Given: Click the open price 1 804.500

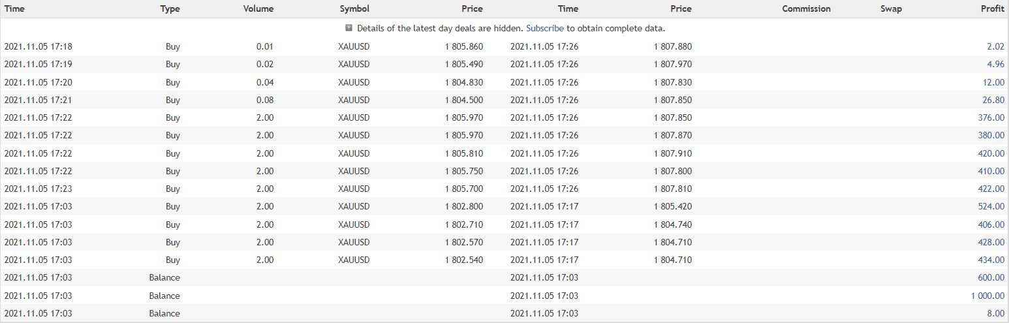Looking at the screenshot, I should coord(464,100).
